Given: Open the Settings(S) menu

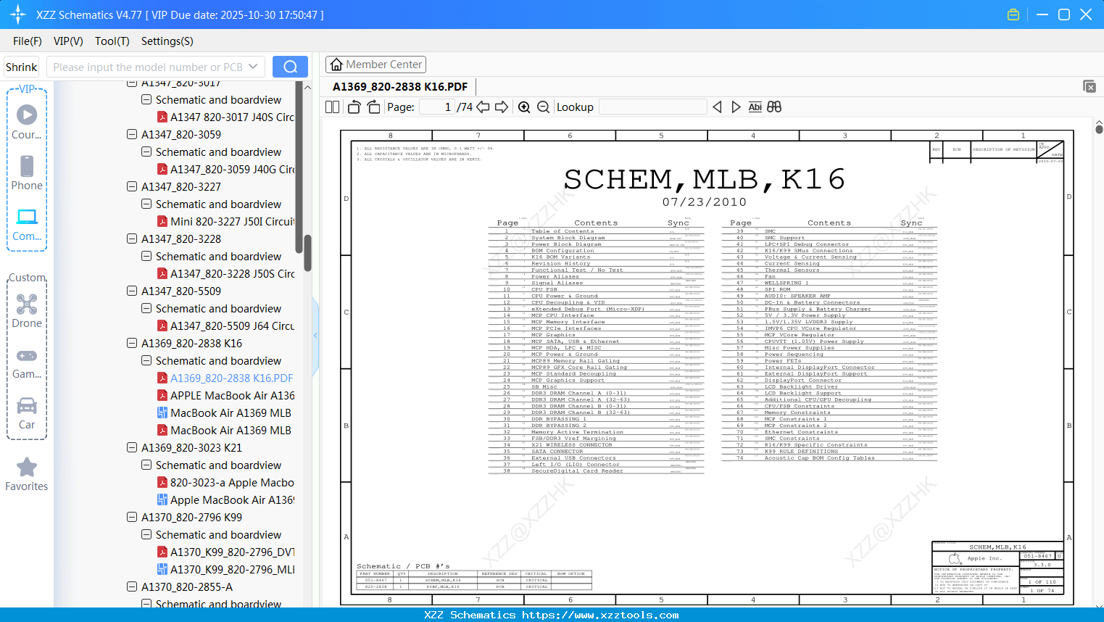Looking at the screenshot, I should 167,41.
